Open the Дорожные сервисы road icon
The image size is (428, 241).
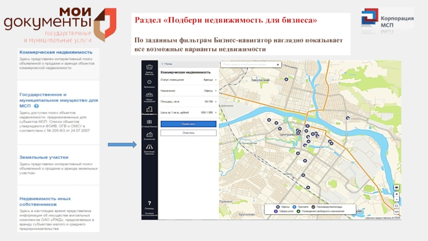click(x=149, y=147)
